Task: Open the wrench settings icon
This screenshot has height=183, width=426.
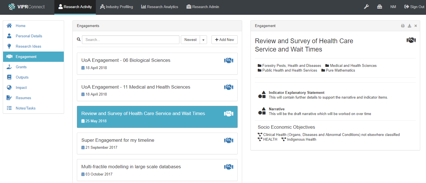Action: click(x=366, y=7)
